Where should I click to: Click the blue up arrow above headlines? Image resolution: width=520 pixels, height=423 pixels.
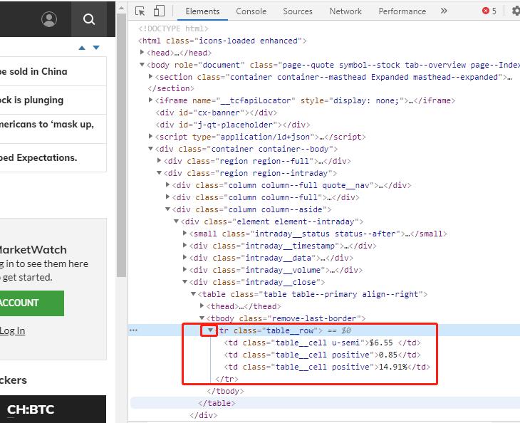(x=82, y=48)
